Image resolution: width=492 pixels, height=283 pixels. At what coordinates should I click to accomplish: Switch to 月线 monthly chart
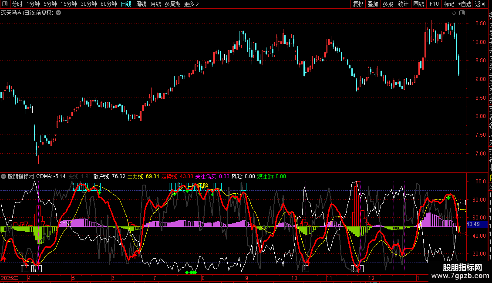[155, 4]
